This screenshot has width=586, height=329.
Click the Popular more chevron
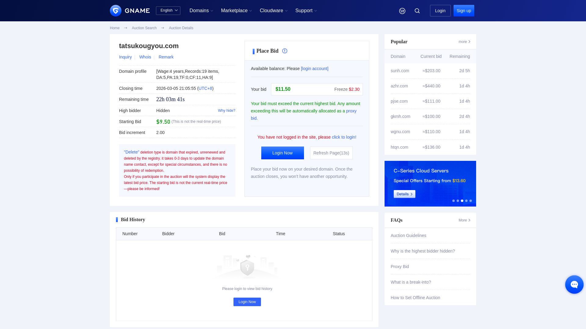coord(469,42)
